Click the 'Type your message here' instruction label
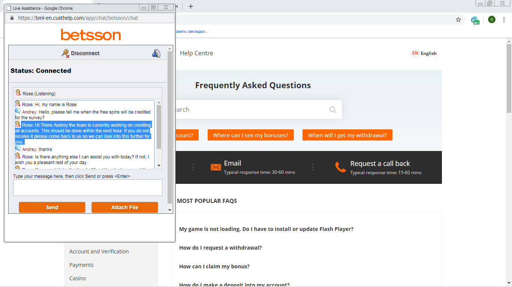The width and height of the screenshot is (512, 287). pos(72,176)
